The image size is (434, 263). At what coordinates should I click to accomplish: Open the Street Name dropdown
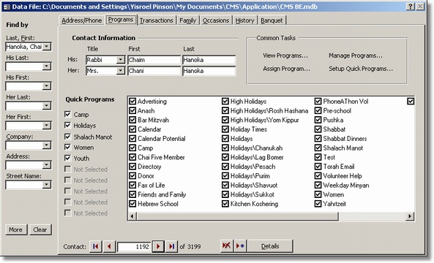(x=47, y=185)
